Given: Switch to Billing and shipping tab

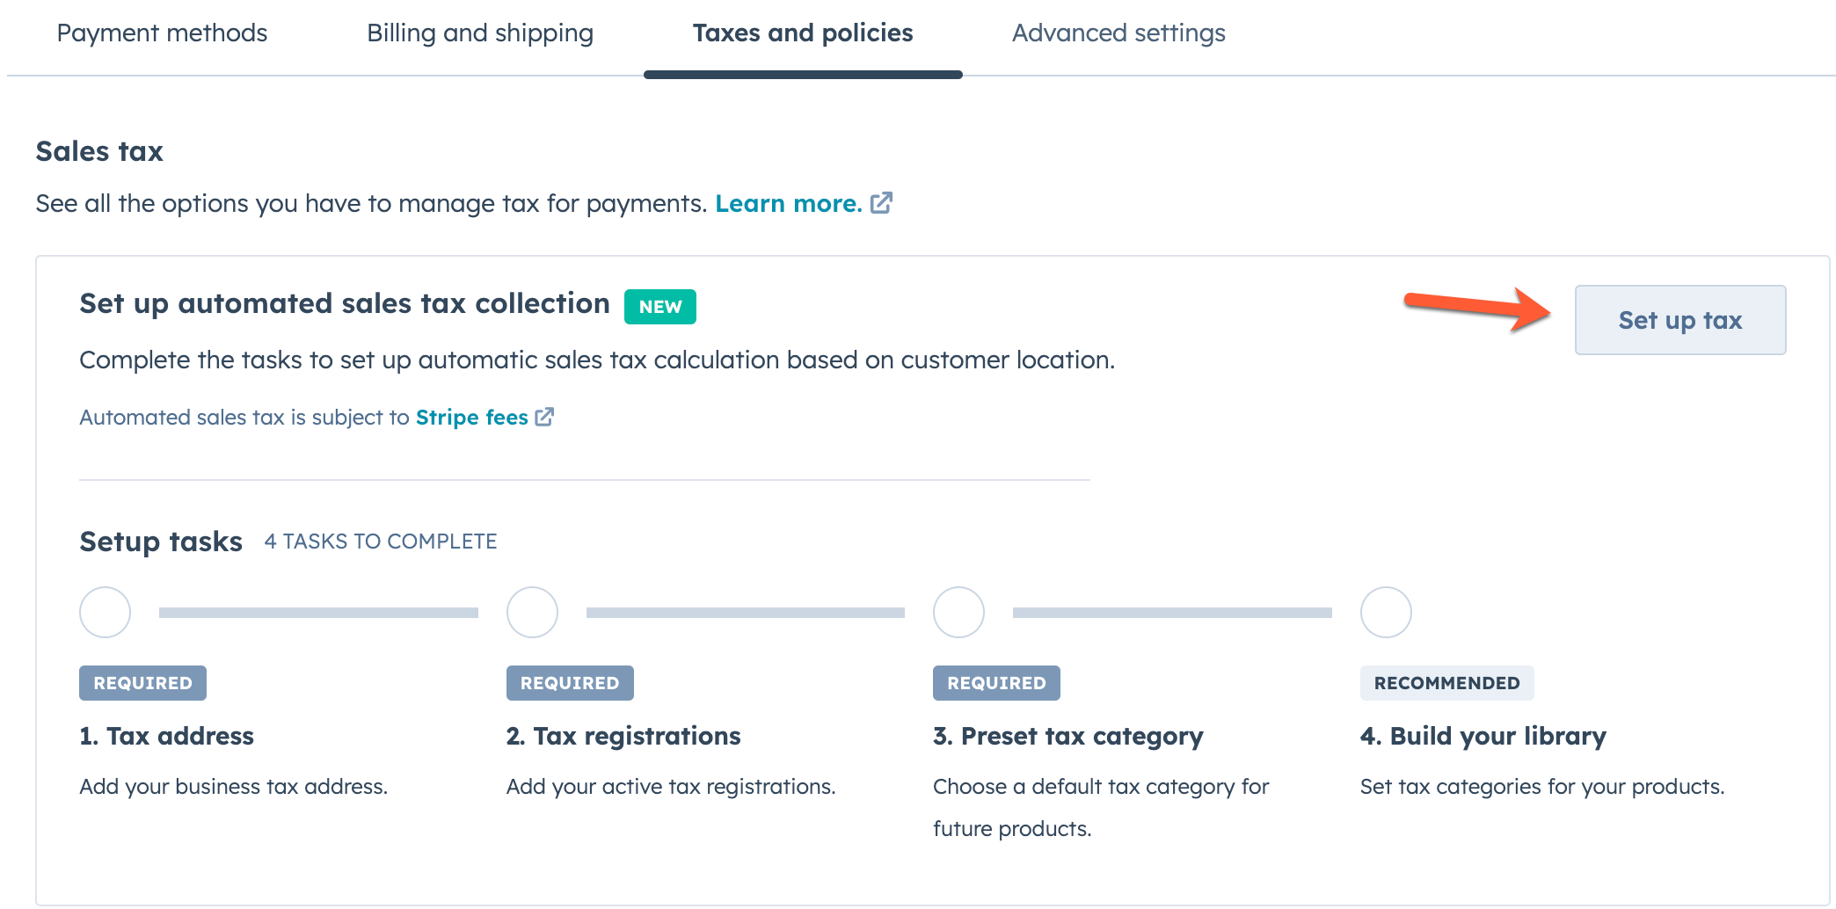Looking at the screenshot, I should click(480, 33).
